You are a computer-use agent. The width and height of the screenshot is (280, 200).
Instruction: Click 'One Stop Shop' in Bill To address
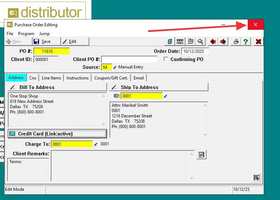(24, 96)
